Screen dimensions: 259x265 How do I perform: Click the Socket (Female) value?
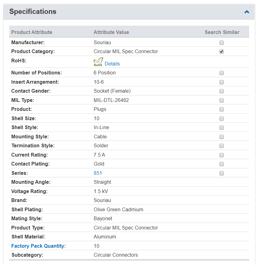(112, 91)
